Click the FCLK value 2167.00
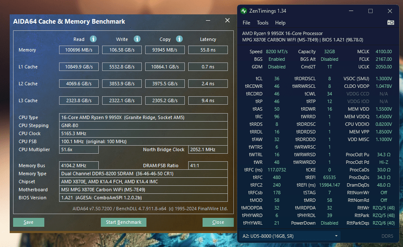403x247 pixels. (384, 59)
